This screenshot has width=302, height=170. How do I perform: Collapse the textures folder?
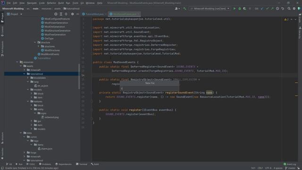tap(28, 102)
